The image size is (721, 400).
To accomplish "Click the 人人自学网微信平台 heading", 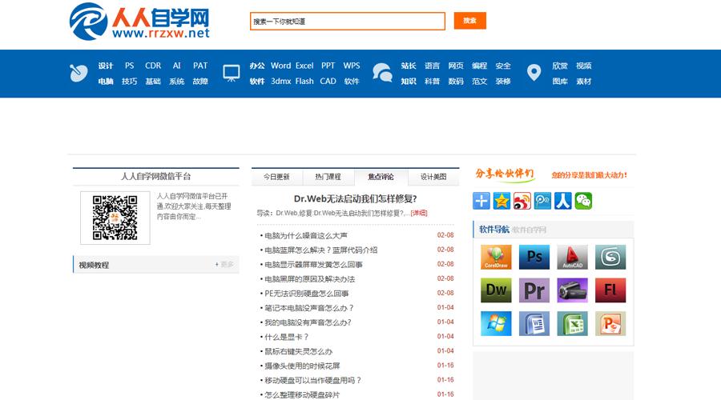I will [156, 176].
